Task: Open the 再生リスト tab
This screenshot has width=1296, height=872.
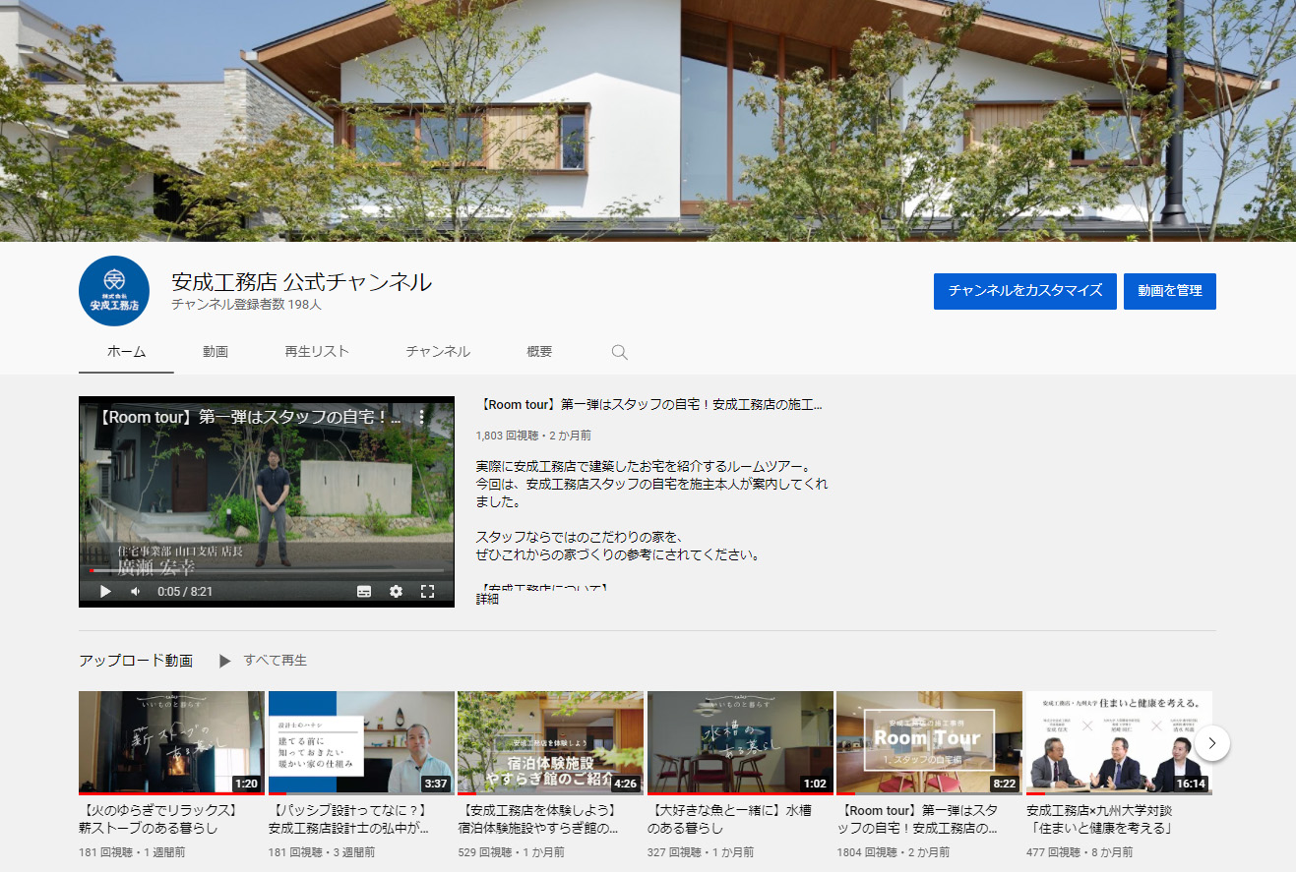Action: (x=317, y=352)
